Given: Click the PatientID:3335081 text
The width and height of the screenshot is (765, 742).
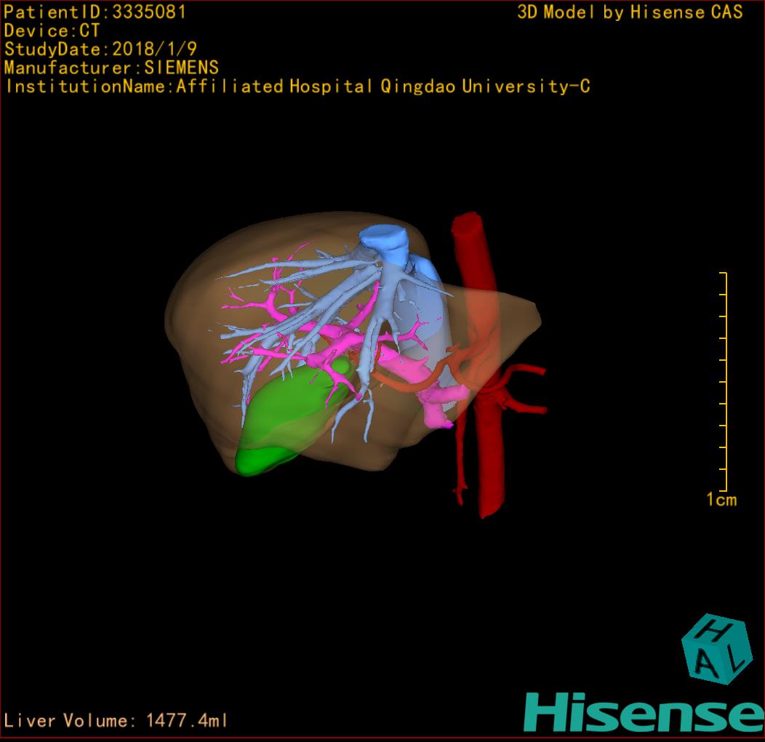Looking at the screenshot, I should point(95,12).
